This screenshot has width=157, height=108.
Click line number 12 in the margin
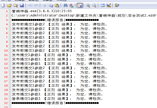[x=6, y=59]
